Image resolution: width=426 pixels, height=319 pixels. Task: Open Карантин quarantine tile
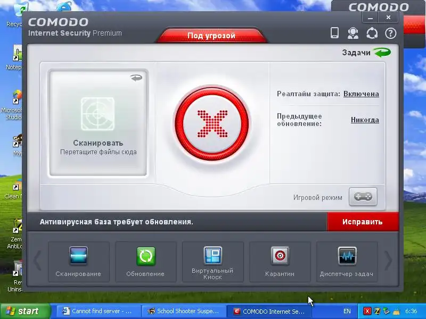pos(280,262)
